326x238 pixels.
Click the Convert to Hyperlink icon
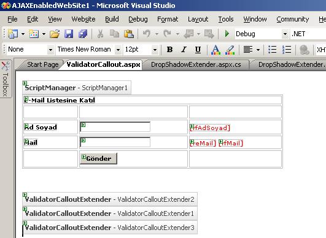click(304, 50)
